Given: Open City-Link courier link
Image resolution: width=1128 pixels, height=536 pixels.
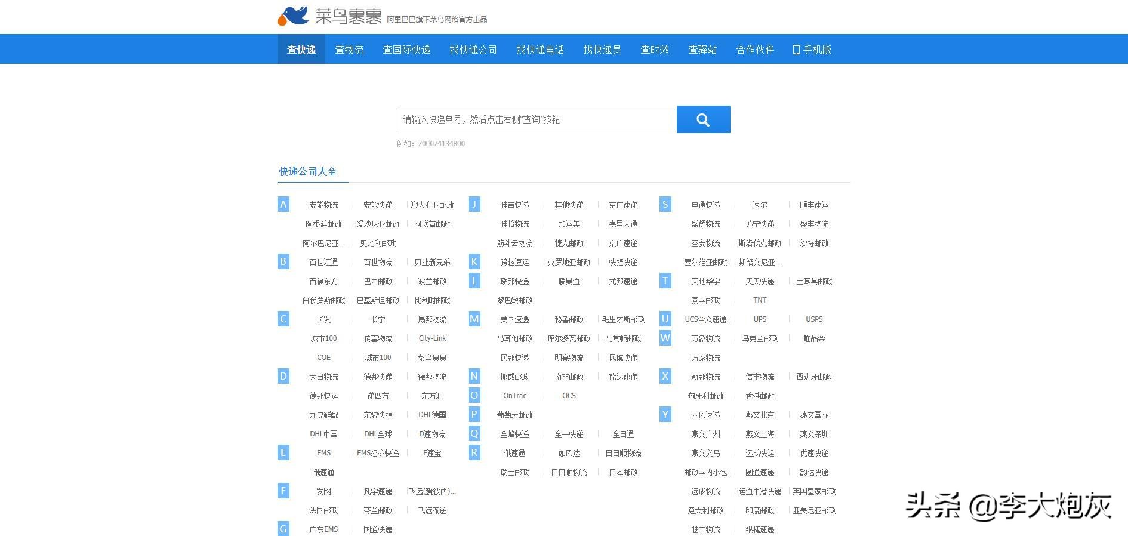Looking at the screenshot, I should pyautogui.click(x=432, y=338).
